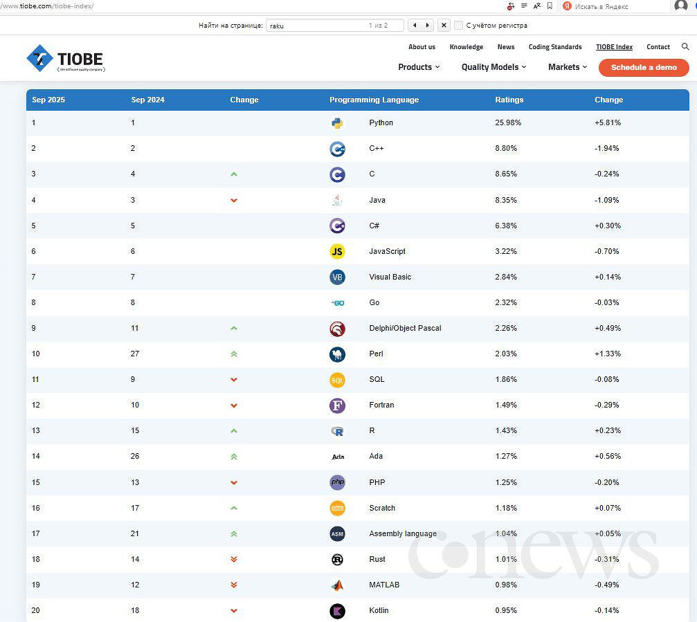Viewport: 697px width, 622px height.
Task: Click the Perl language name
Action: click(x=376, y=354)
